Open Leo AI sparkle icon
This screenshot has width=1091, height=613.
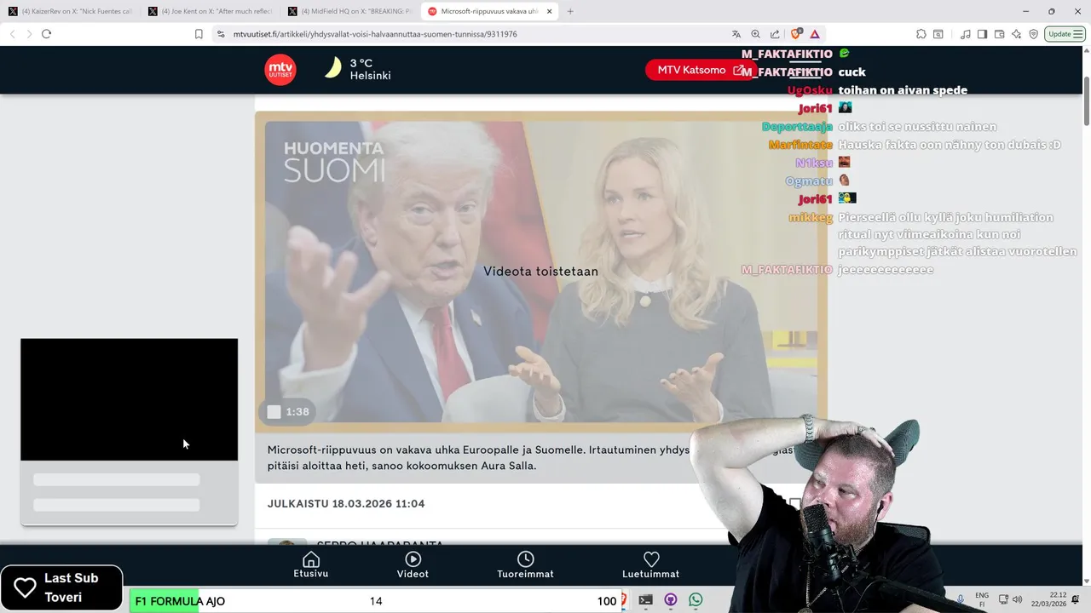coord(1016,34)
